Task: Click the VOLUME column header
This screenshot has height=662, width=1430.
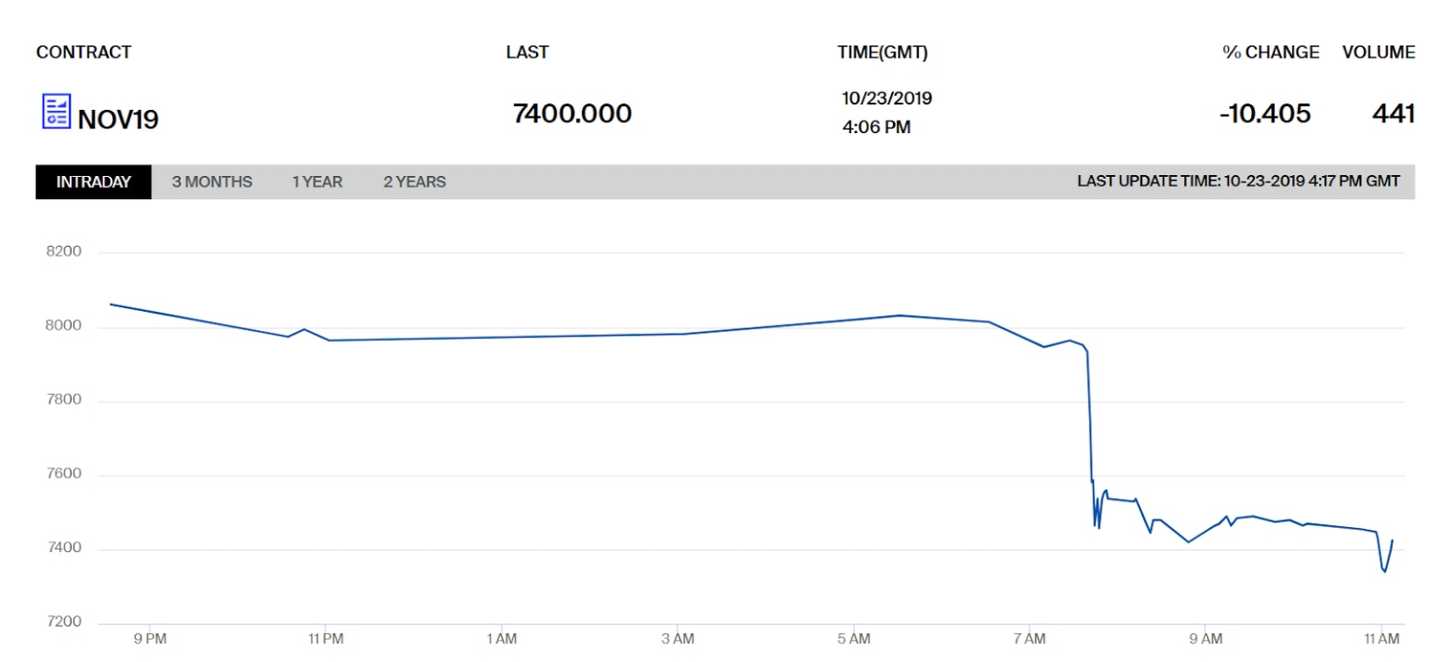Action: pyautogui.click(x=1378, y=53)
